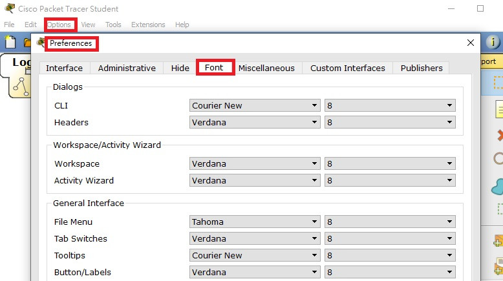Viewport: 503px width, 281px height.
Task: Open the View menu
Action: [x=88, y=25]
